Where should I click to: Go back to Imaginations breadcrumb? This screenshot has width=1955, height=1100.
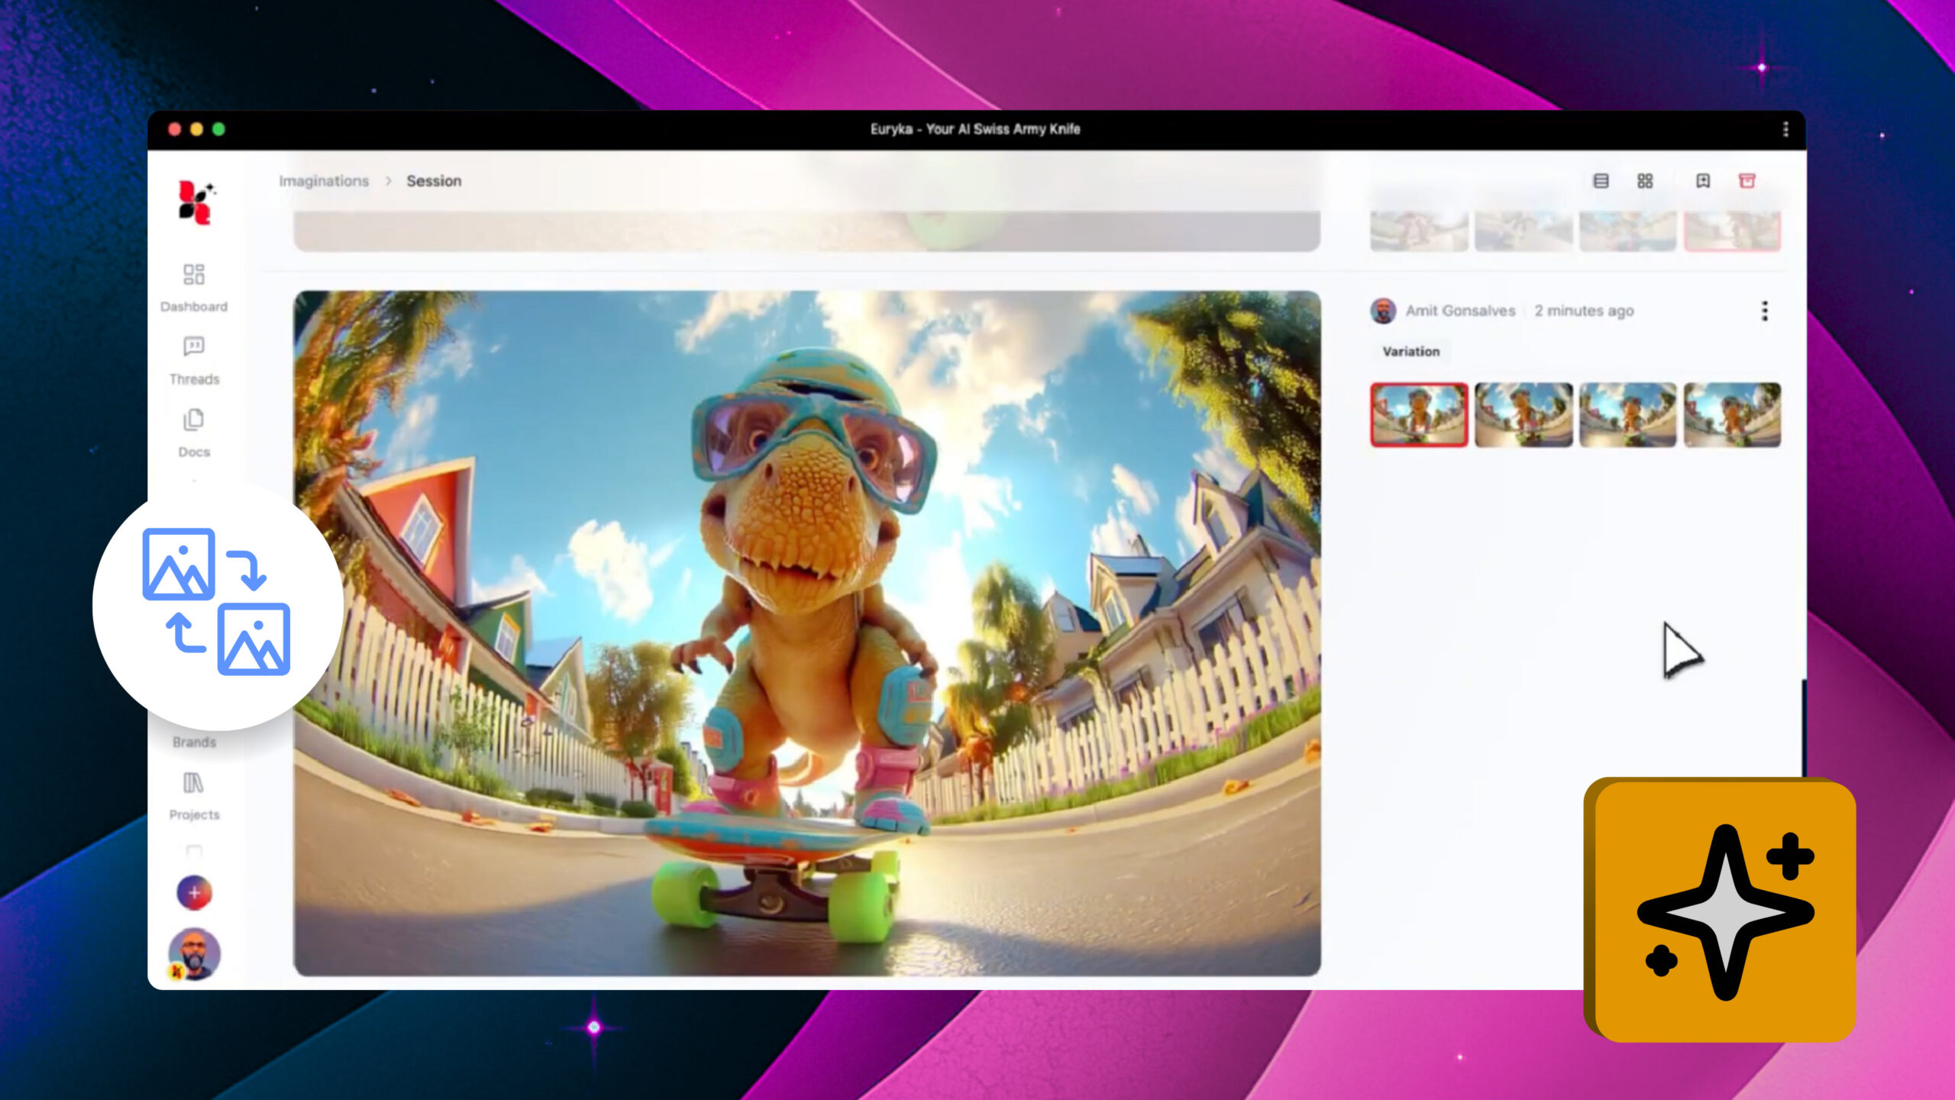point(324,181)
